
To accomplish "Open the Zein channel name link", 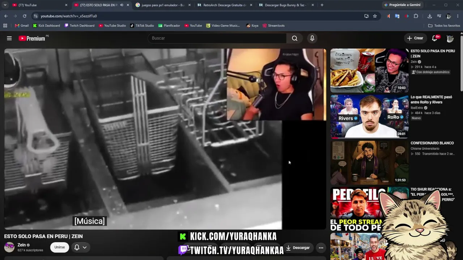I will click(22, 245).
